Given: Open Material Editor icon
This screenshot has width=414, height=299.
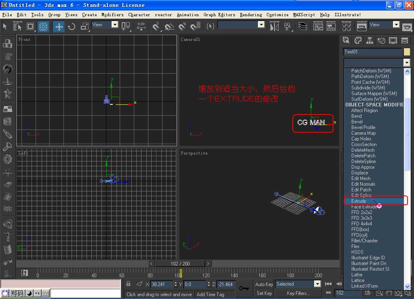Looking at the screenshot, I should pos(346,26).
